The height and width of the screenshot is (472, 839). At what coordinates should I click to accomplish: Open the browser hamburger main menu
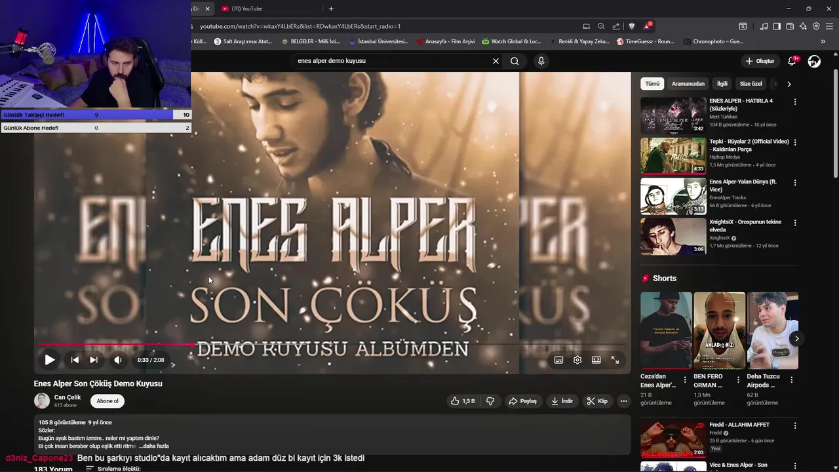tap(829, 26)
